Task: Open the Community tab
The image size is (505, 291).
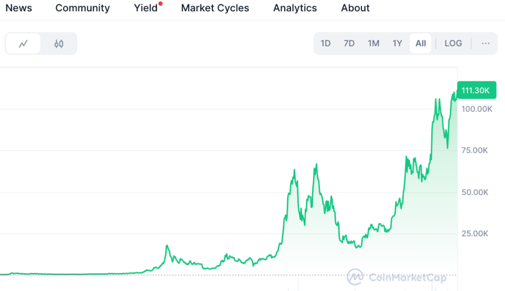Action: click(x=82, y=8)
